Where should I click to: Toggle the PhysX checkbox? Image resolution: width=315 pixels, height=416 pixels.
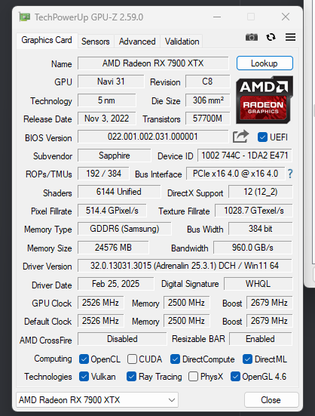pos(193,377)
